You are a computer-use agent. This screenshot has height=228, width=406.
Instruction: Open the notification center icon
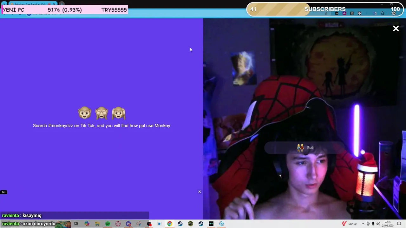(399, 224)
